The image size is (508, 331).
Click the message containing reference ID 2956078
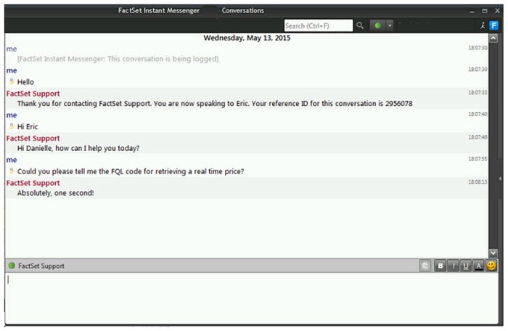(215, 104)
